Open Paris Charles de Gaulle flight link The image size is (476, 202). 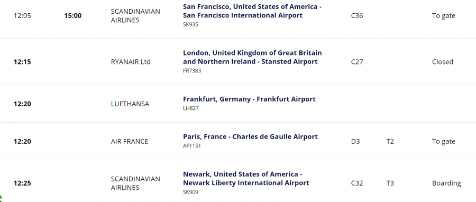[250, 137]
